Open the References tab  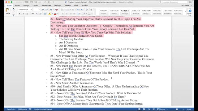(x=46, y=6)
